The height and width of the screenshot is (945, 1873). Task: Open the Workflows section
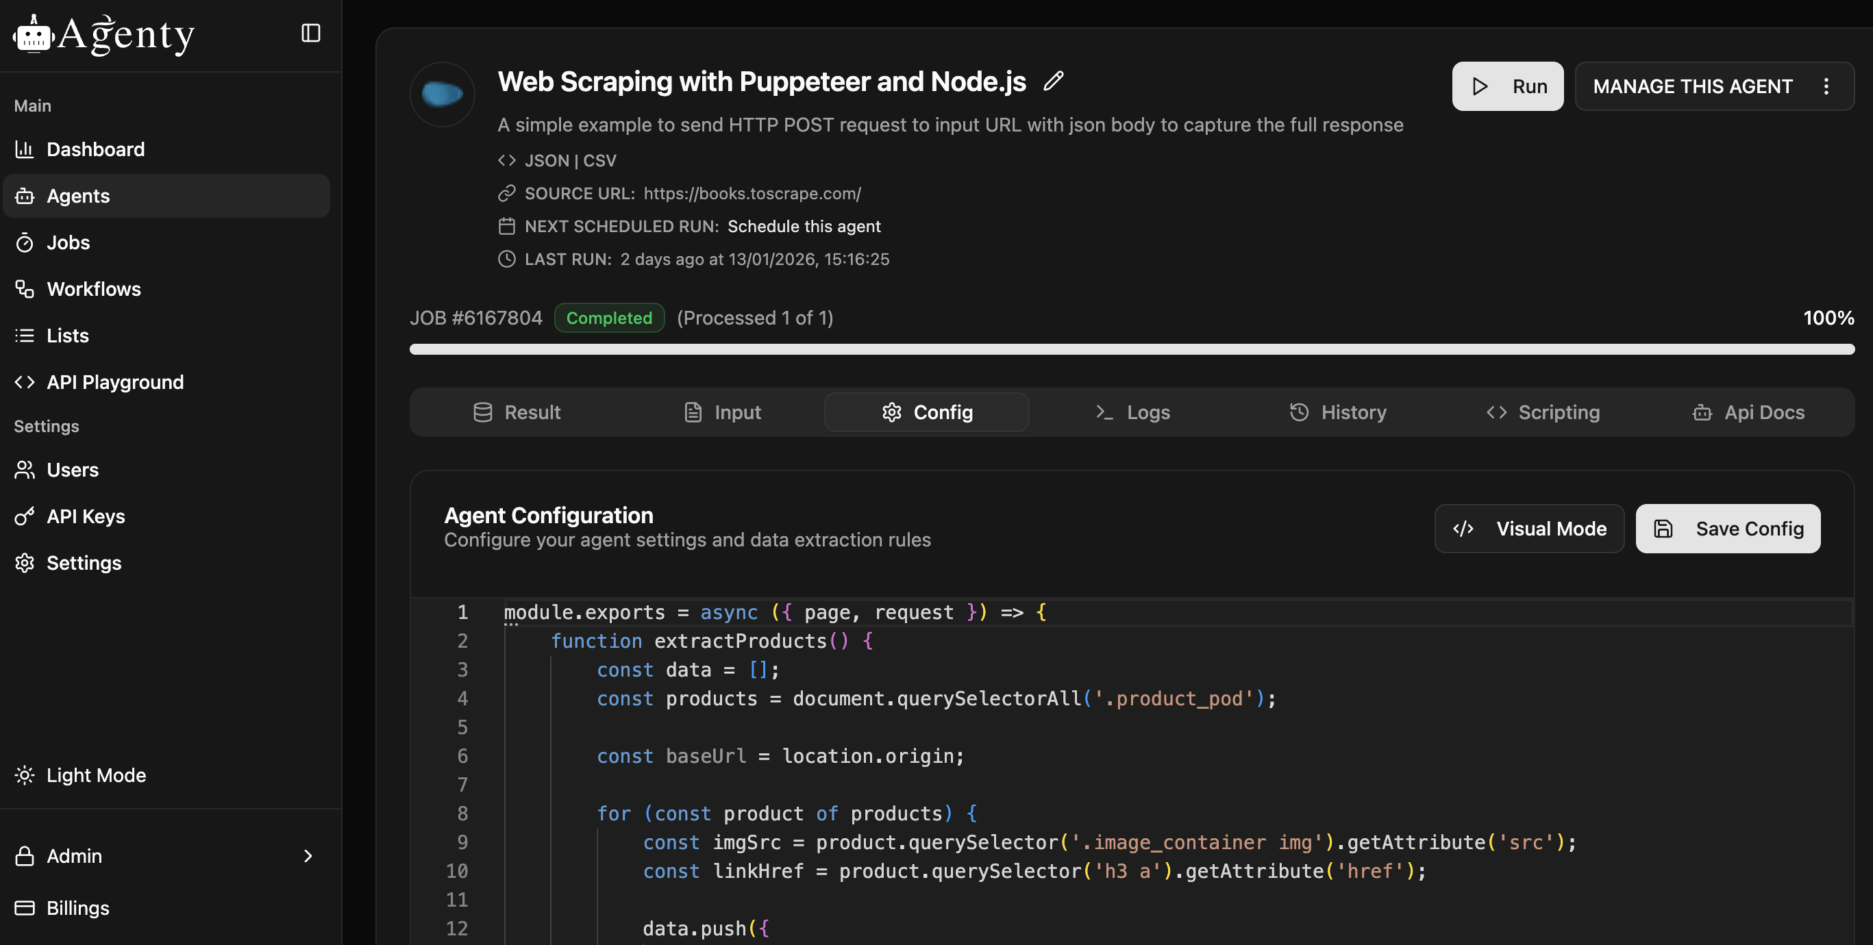pos(93,288)
